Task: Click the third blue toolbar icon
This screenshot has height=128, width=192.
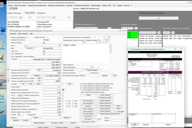Action: tap(16, 8)
